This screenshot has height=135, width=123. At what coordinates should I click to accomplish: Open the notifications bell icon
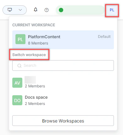(x=36, y=10)
